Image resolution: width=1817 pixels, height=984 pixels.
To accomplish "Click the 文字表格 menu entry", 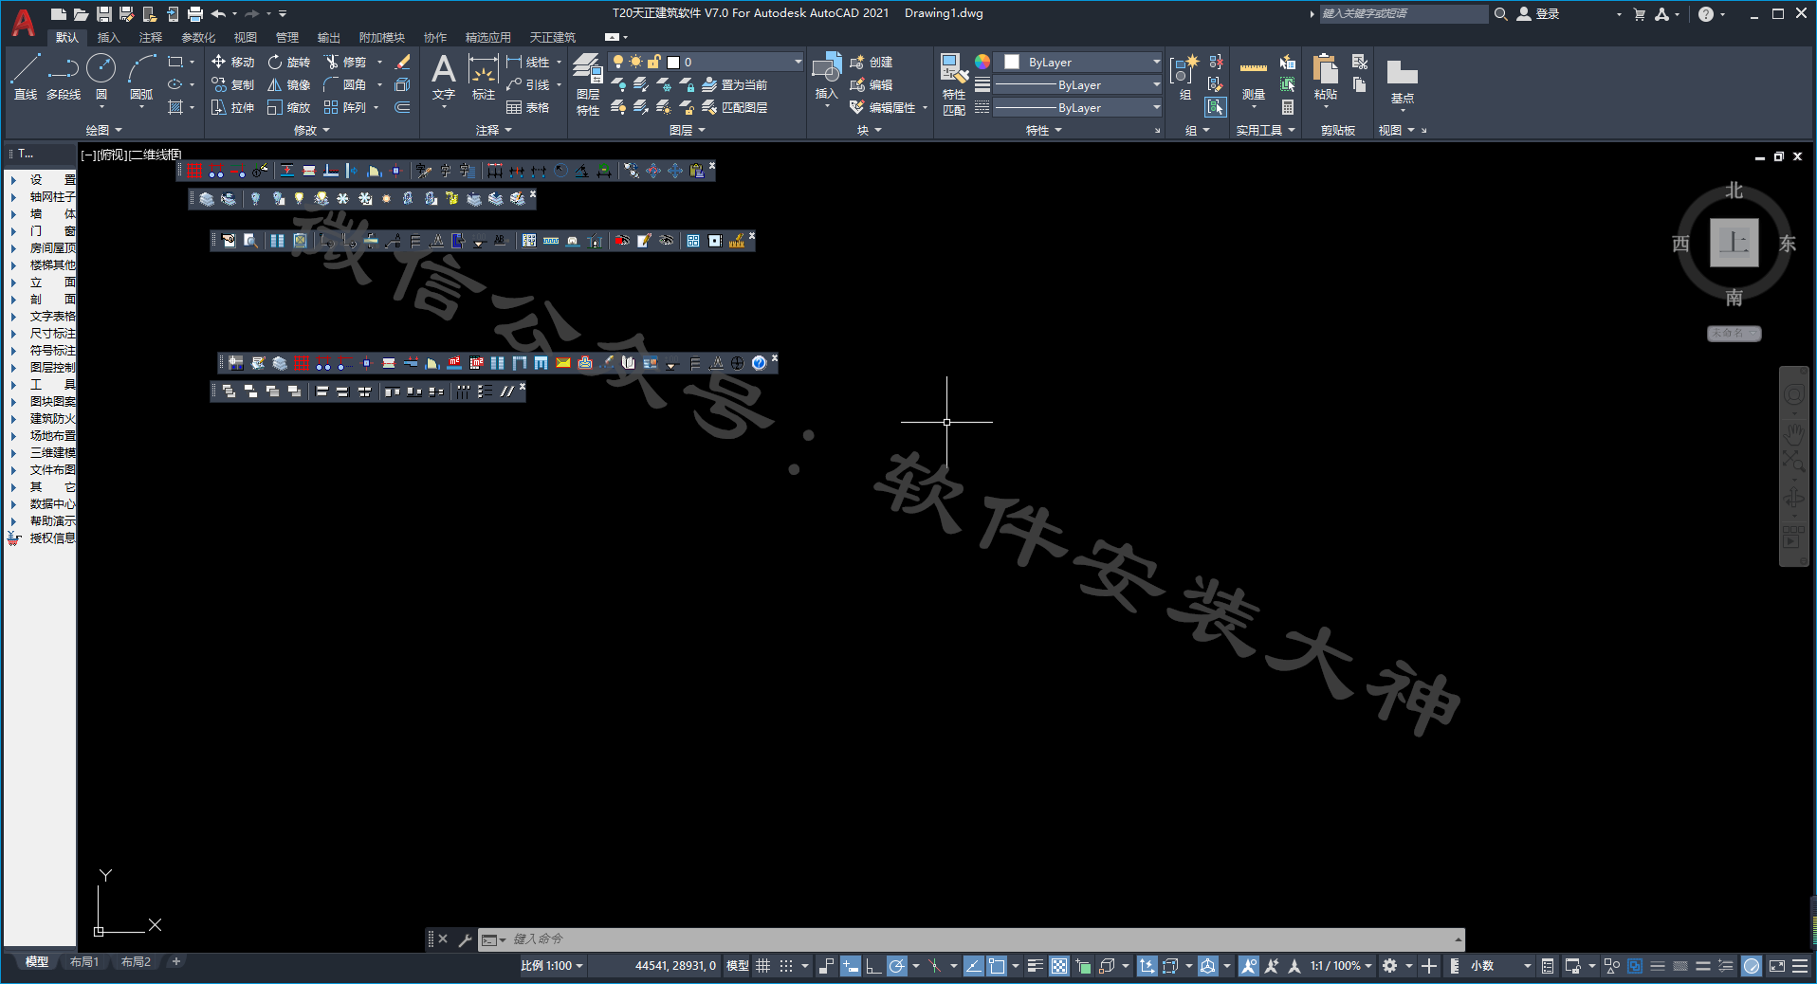I will point(52,317).
